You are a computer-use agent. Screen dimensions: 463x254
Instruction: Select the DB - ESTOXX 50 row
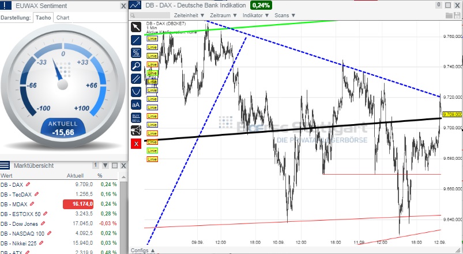tap(59, 213)
